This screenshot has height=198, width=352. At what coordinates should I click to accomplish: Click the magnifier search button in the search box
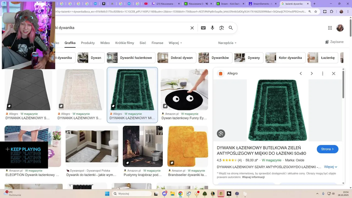(x=231, y=28)
